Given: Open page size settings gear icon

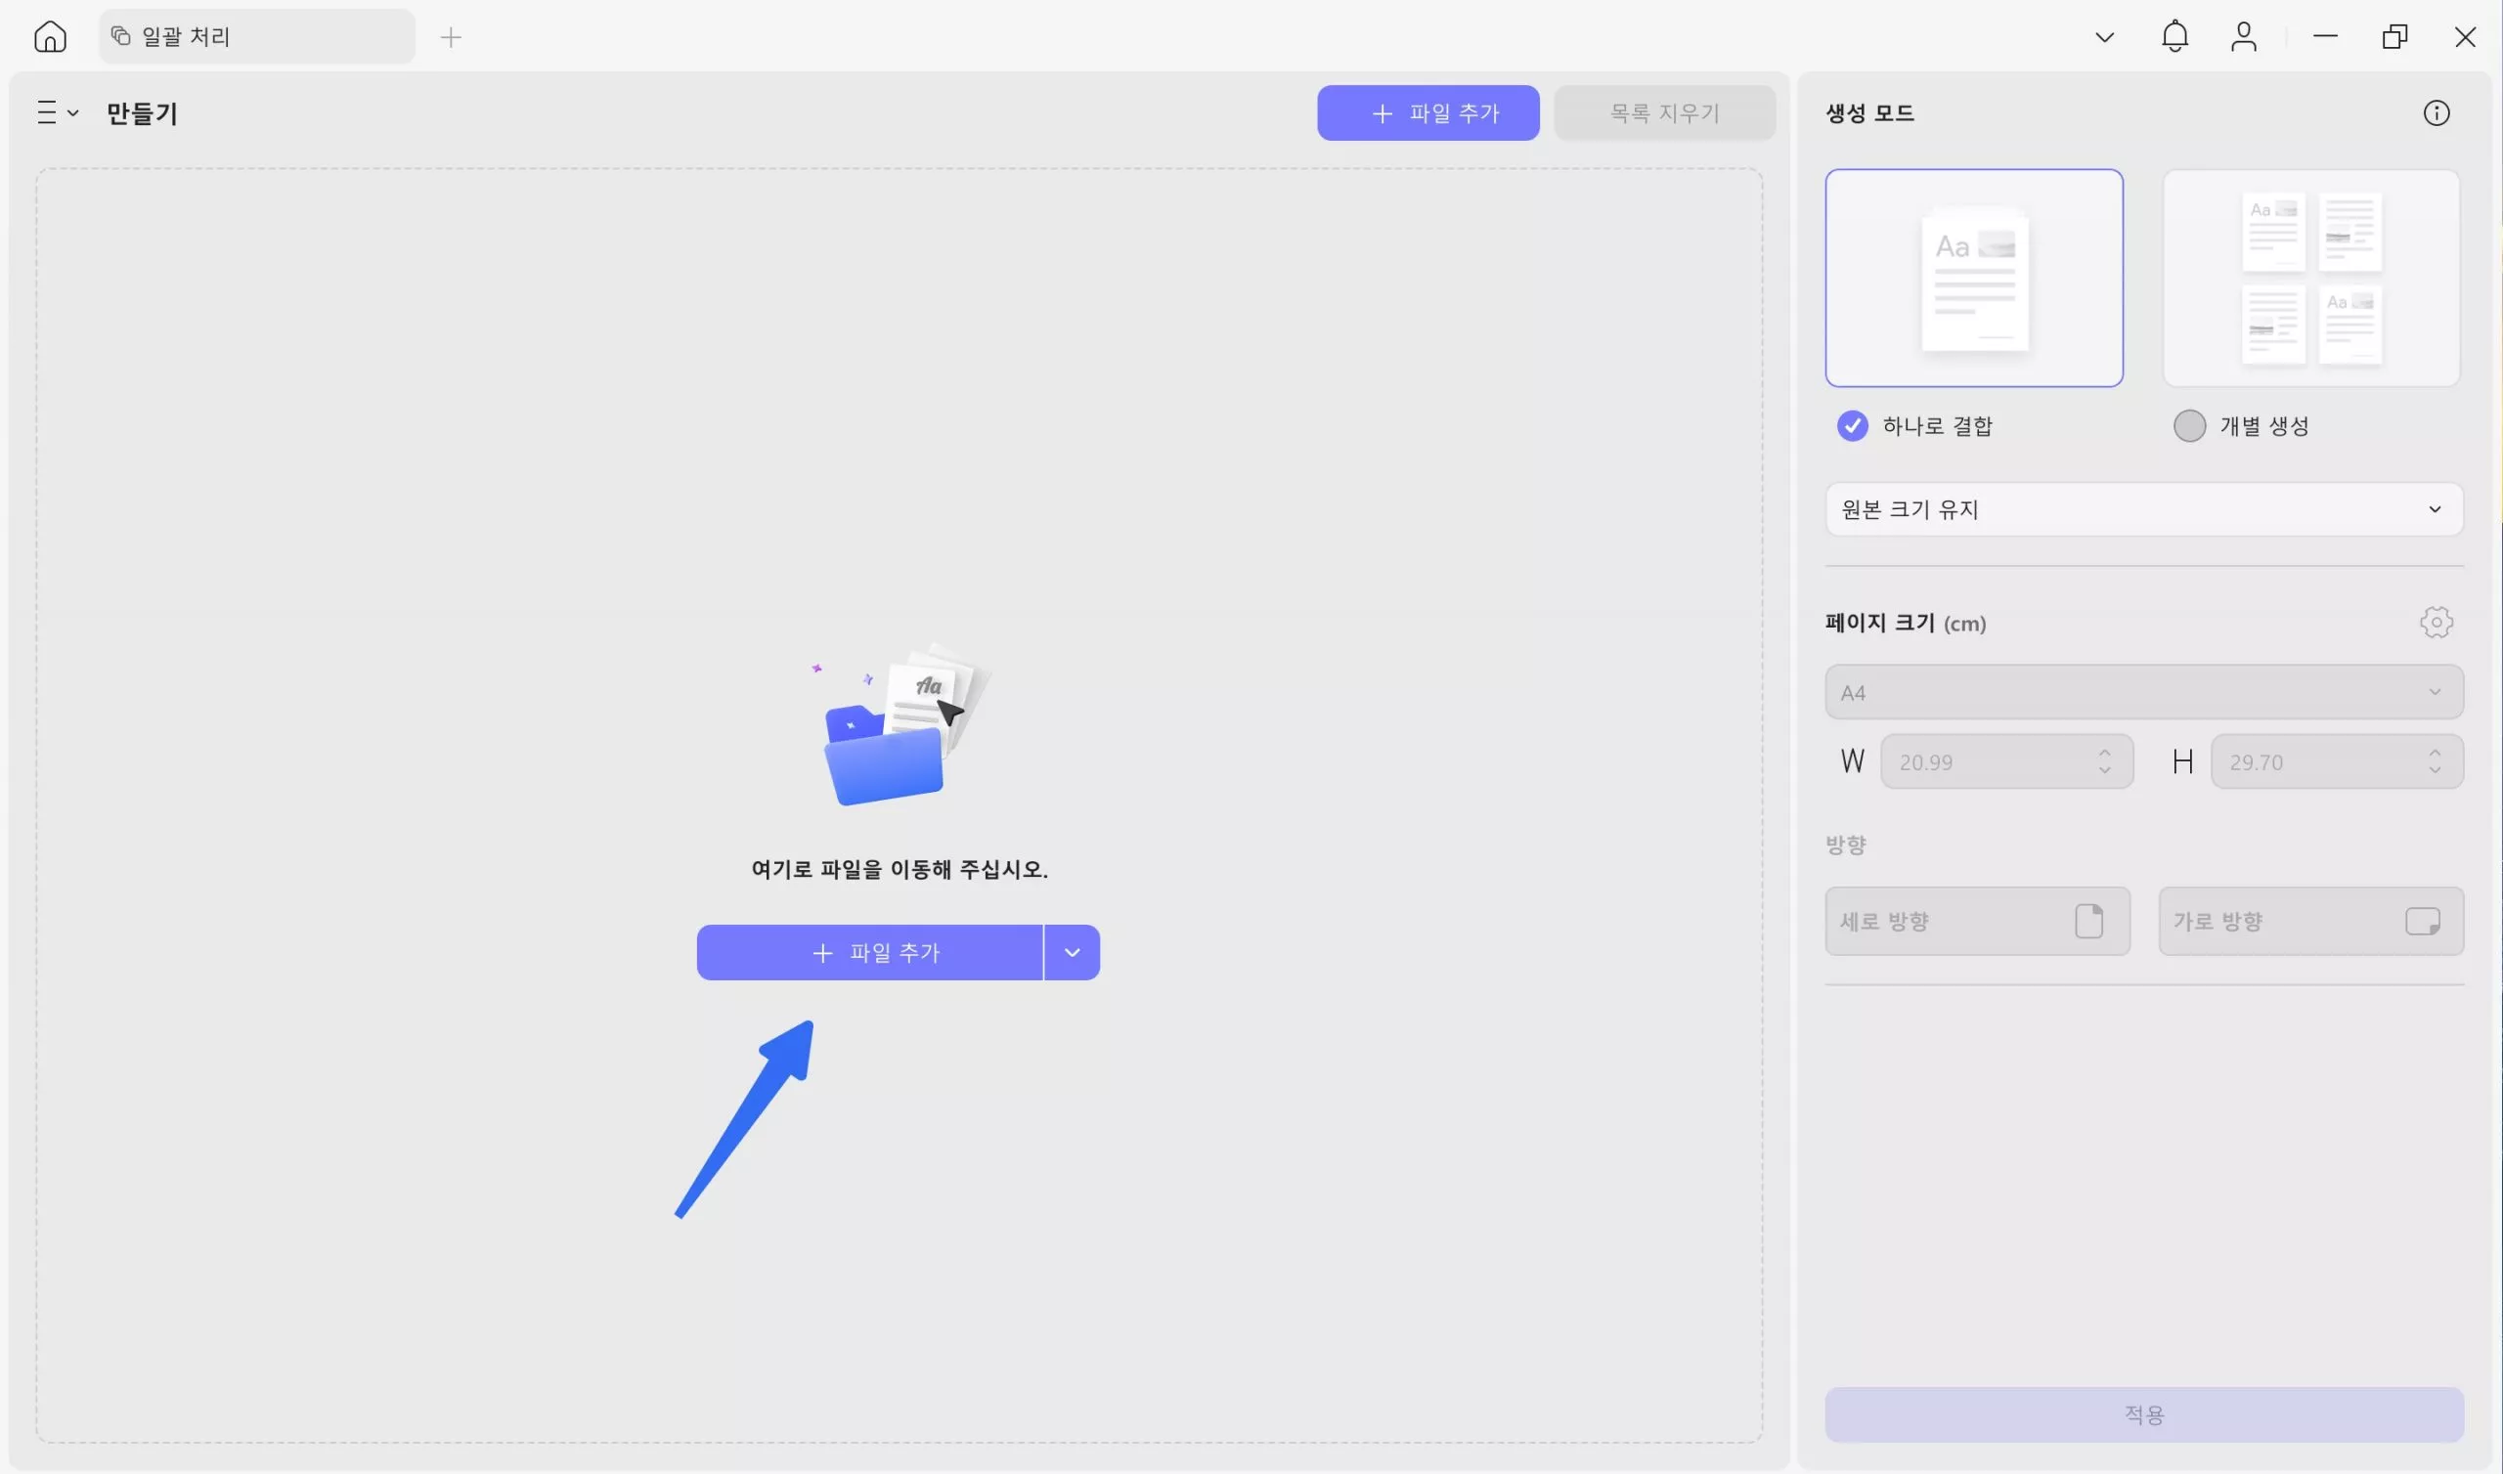Looking at the screenshot, I should pos(2436,623).
